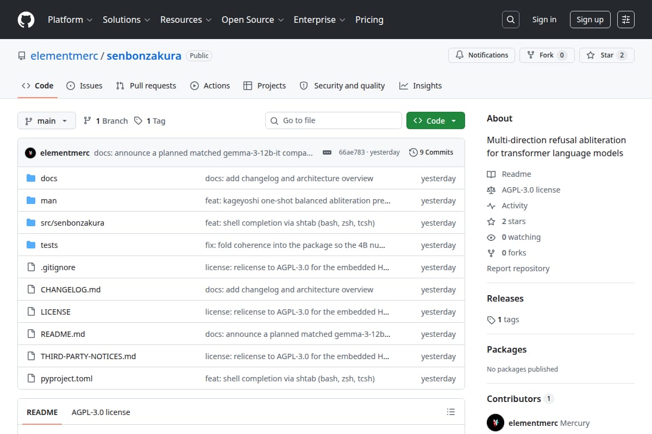652x434 pixels.
Task: Click the THIRD-PARTY-NOTICES.md file icon
Action: coord(31,356)
